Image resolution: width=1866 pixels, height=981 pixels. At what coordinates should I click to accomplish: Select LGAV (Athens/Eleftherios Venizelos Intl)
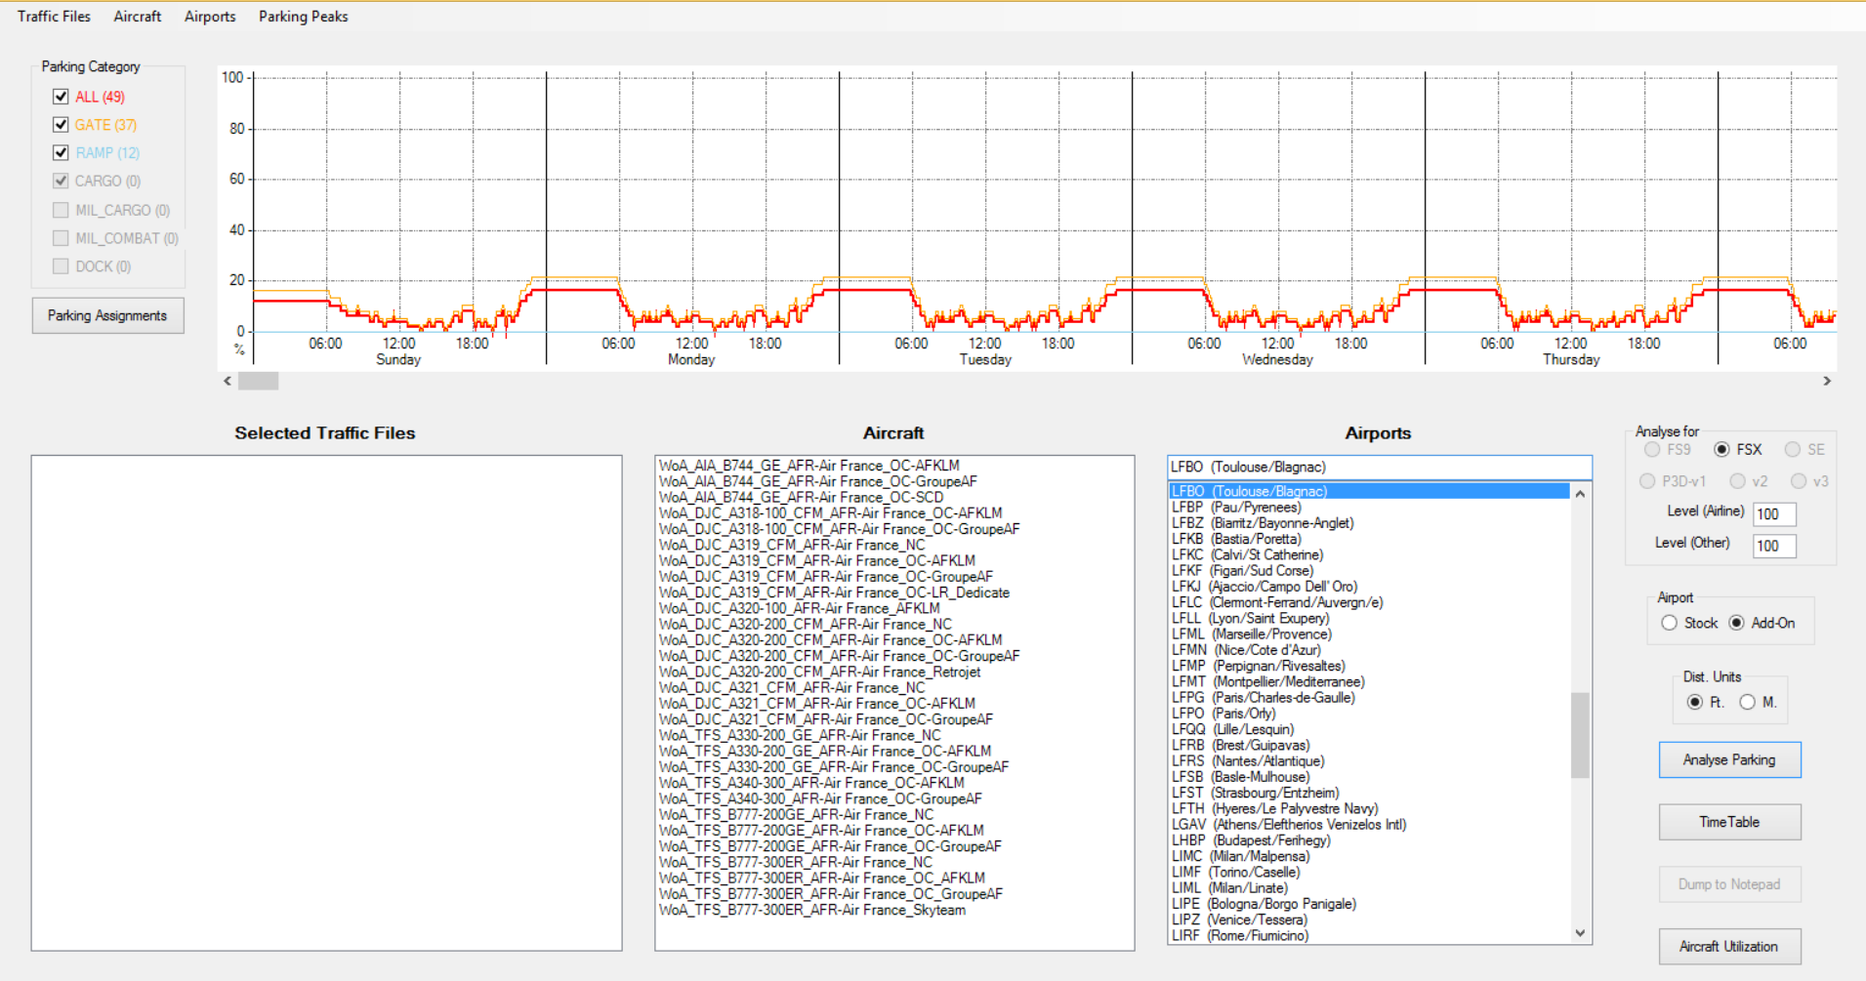pos(1369,825)
